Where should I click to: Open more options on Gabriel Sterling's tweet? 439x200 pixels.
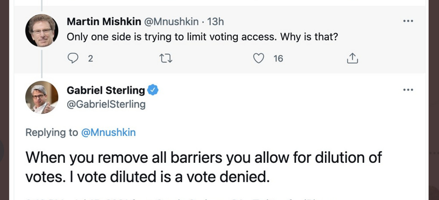point(408,90)
